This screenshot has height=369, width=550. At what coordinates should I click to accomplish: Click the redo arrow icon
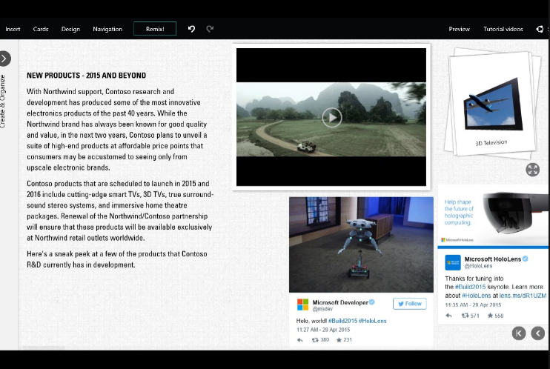[210, 29]
